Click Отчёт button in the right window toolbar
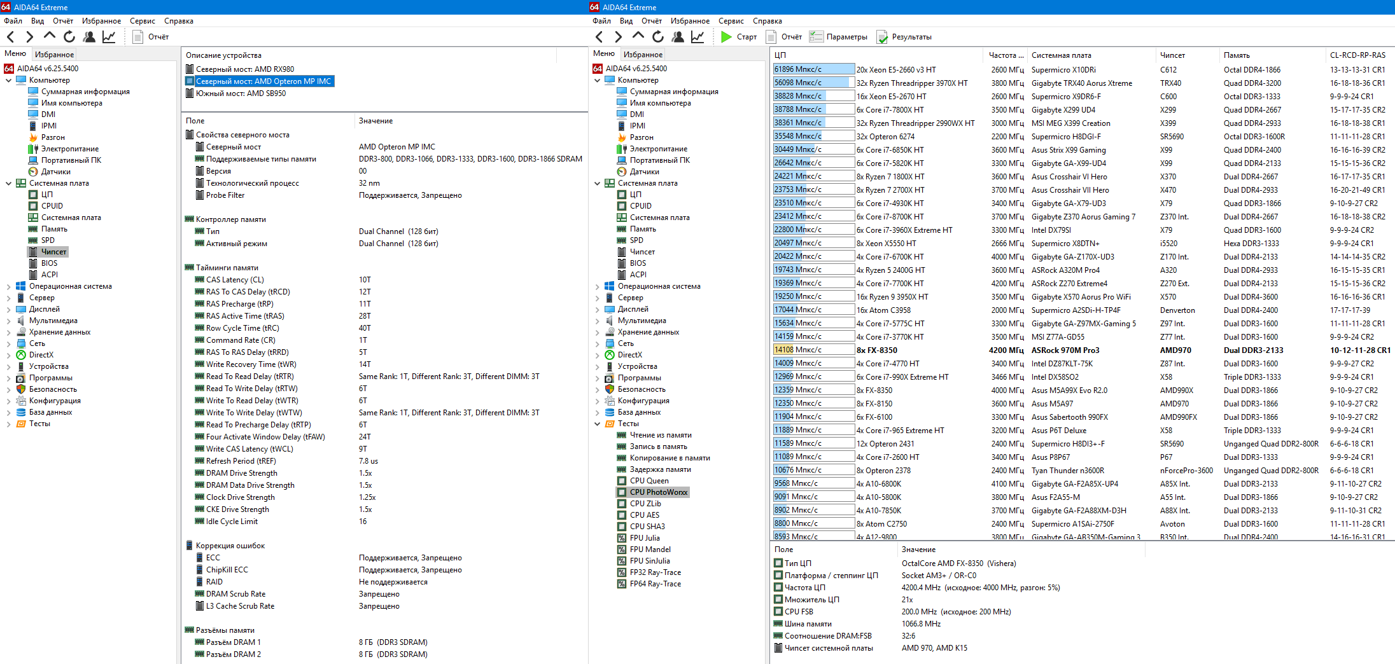This screenshot has height=664, width=1395. click(784, 37)
